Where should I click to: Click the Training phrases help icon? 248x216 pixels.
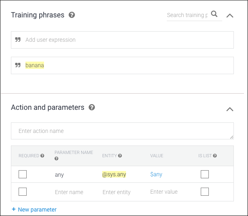point(72,15)
